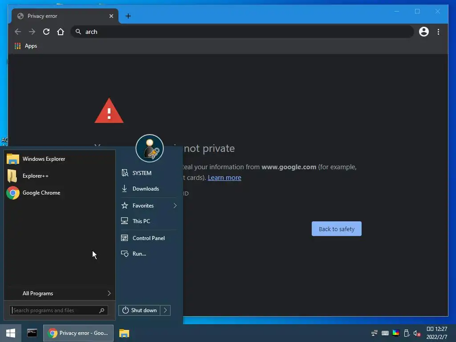
Task: Open Downloads from start menu
Action: pyautogui.click(x=149, y=189)
